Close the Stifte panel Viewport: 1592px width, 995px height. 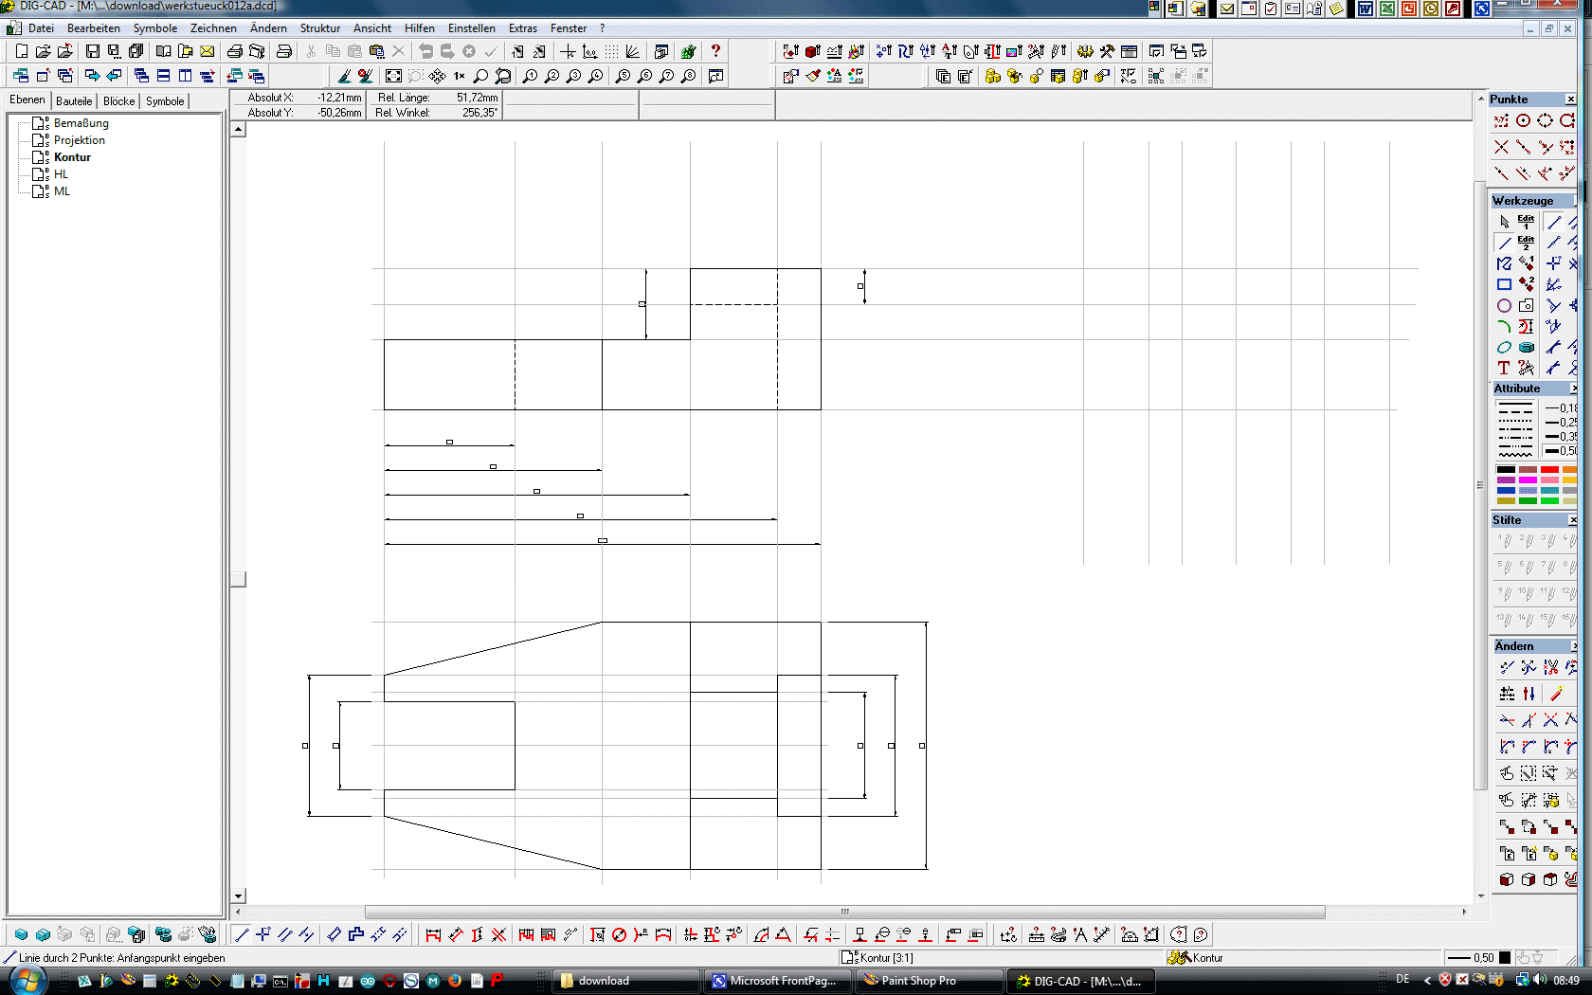(x=1572, y=520)
